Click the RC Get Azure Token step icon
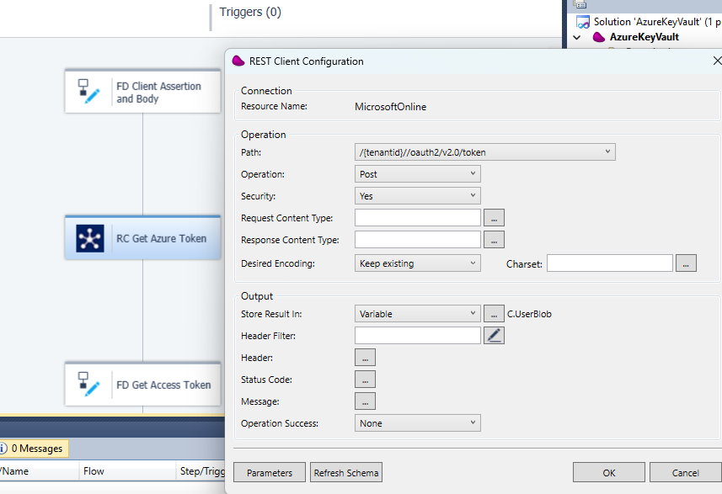 [90, 238]
